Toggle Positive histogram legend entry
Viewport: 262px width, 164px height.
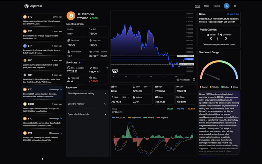point(149,118)
